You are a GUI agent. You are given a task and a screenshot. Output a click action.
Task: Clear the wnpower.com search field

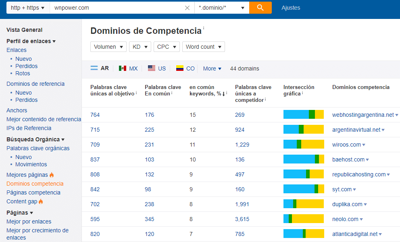tap(187, 8)
